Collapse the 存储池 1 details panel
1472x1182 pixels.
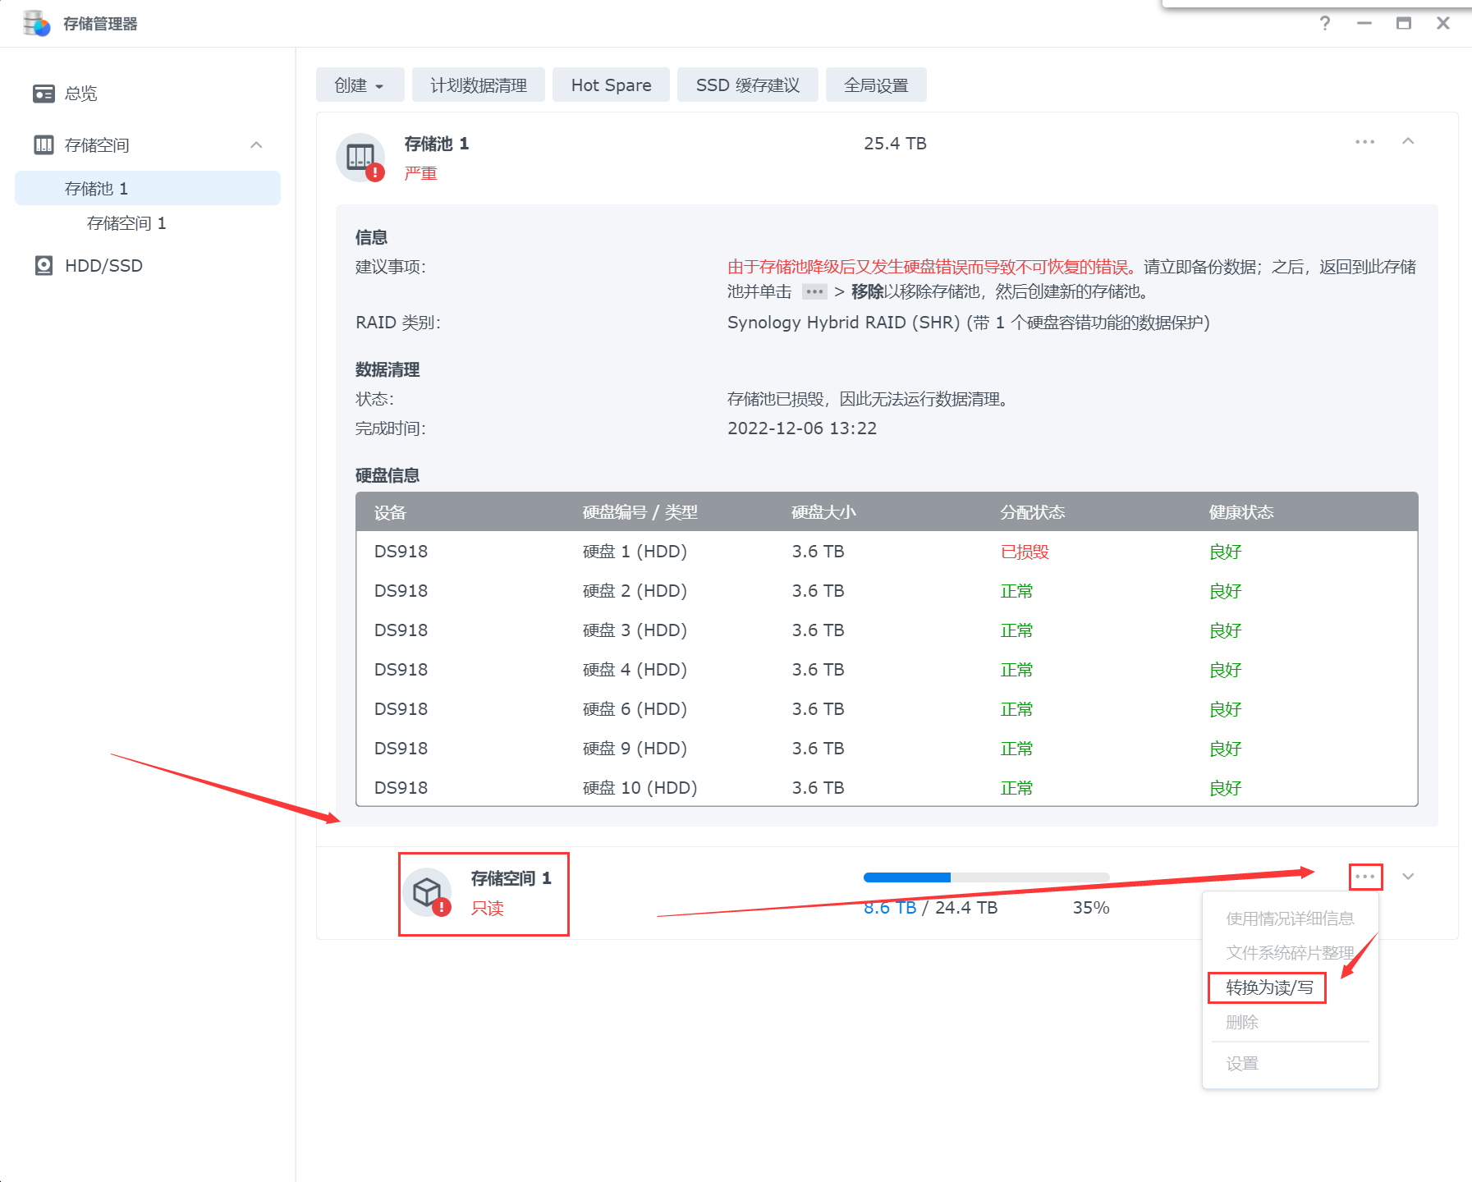click(1408, 142)
